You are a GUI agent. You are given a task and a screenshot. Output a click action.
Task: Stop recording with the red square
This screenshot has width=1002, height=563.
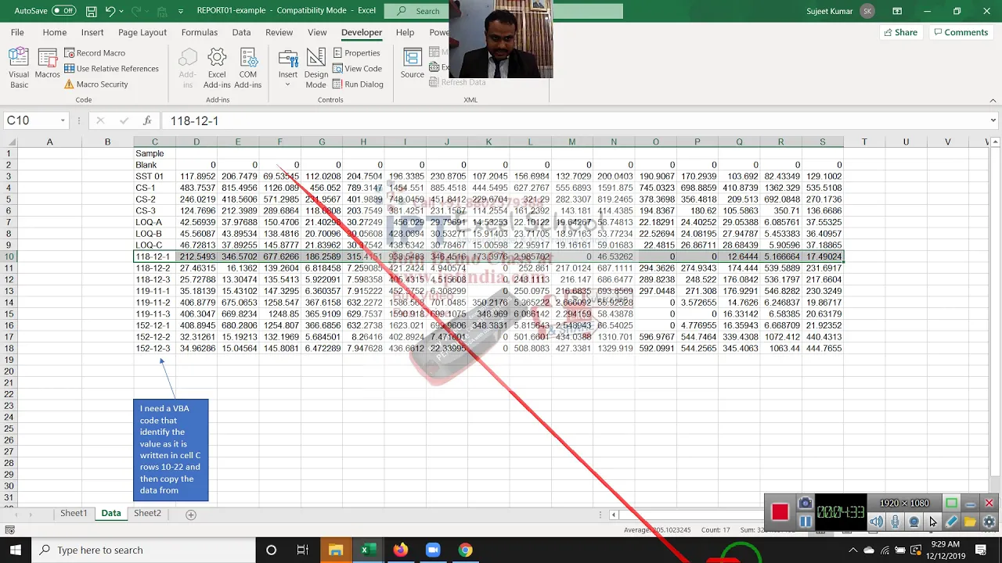click(x=780, y=512)
